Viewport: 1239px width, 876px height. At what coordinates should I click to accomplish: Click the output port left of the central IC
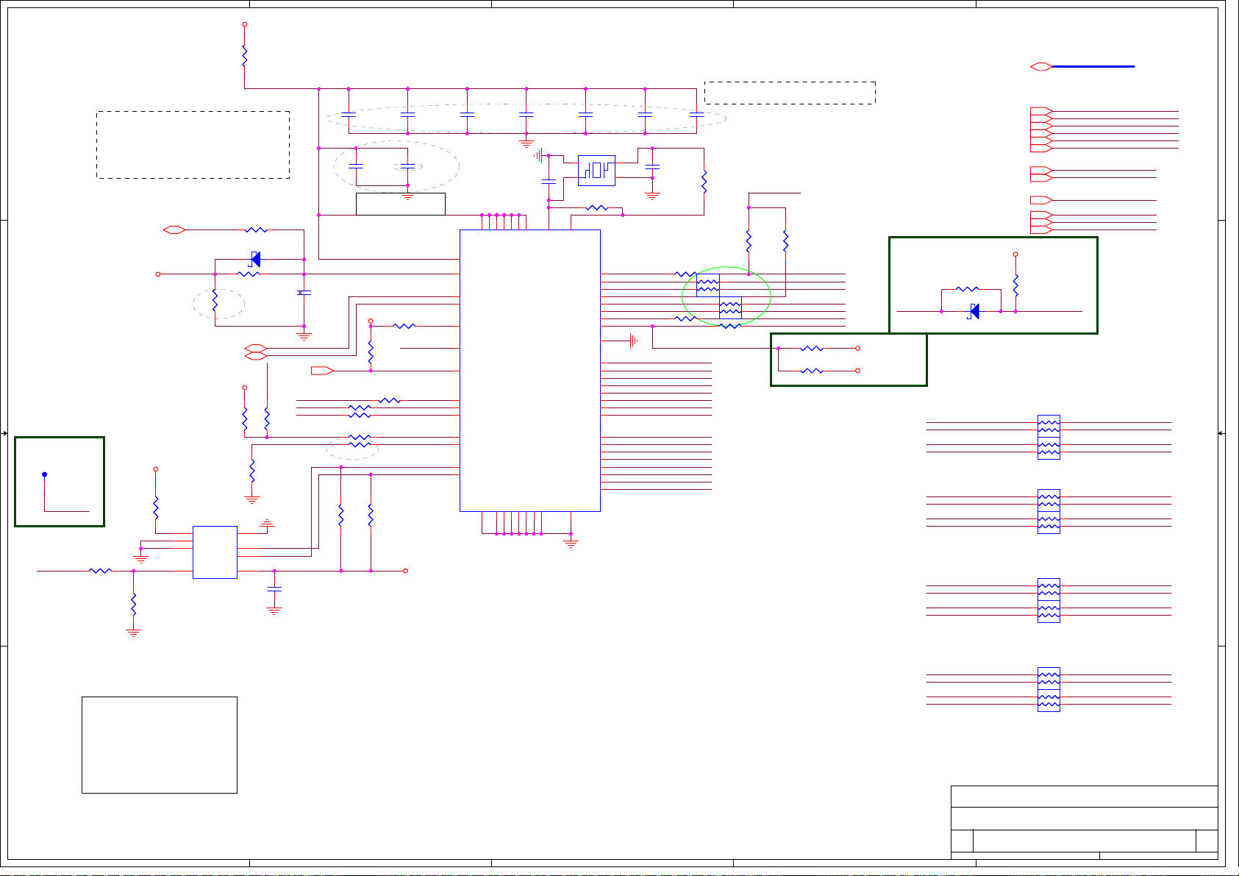(x=322, y=371)
